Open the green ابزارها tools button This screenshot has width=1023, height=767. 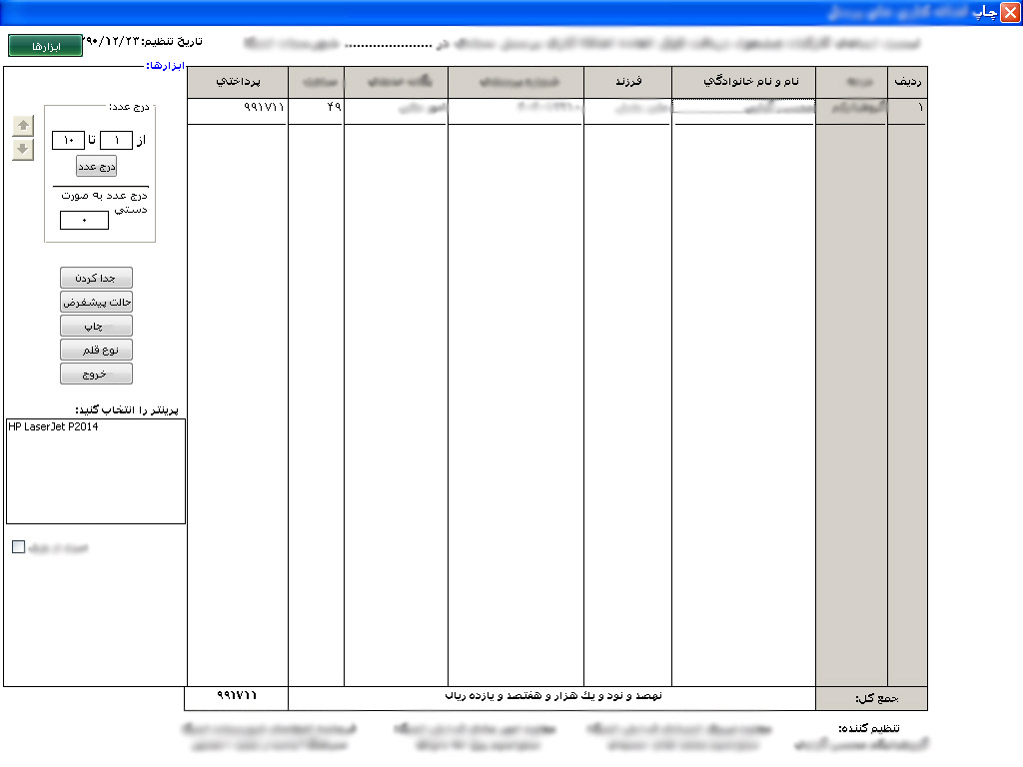tap(46, 46)
